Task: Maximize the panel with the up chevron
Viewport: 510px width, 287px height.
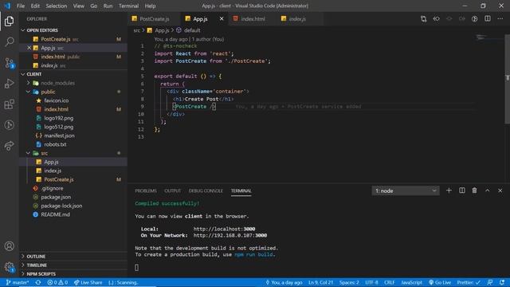Action: coord(487,191)
